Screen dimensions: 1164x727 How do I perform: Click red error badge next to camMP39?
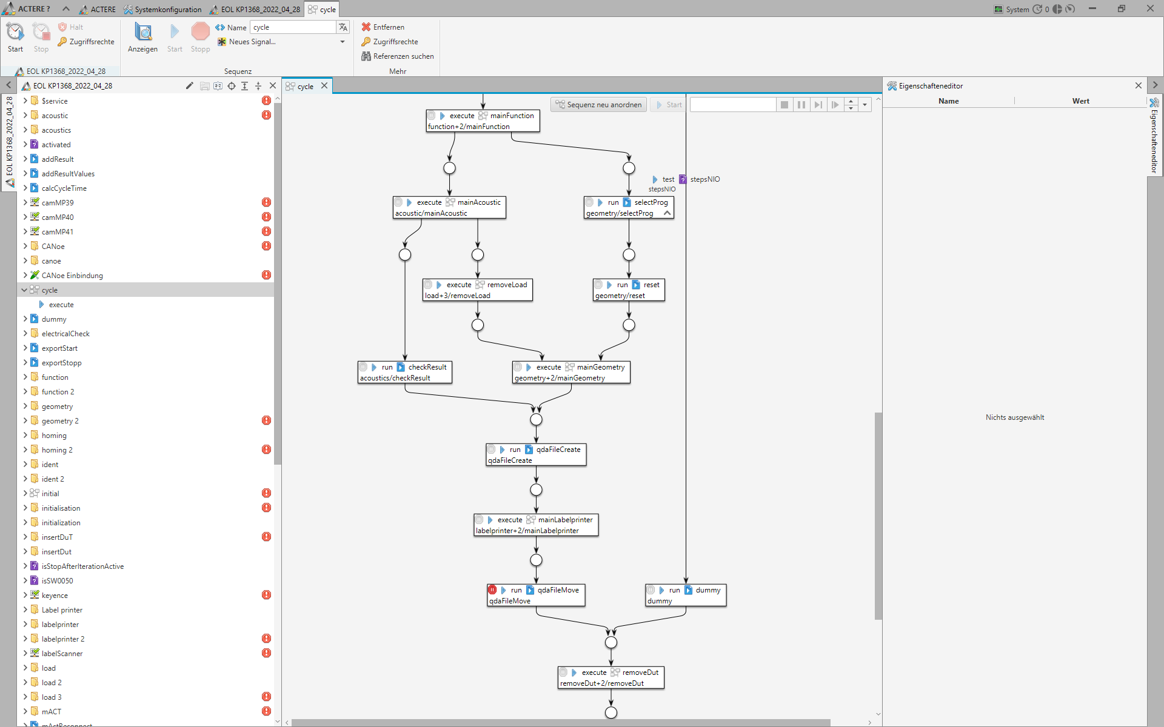click(x=266, y=202)
